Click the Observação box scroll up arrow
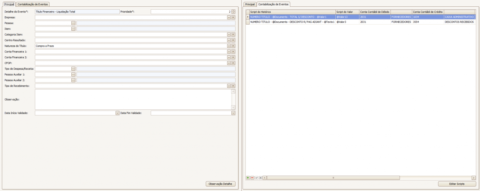The width and height of the screenshot is (480, 191). point(233,92)
